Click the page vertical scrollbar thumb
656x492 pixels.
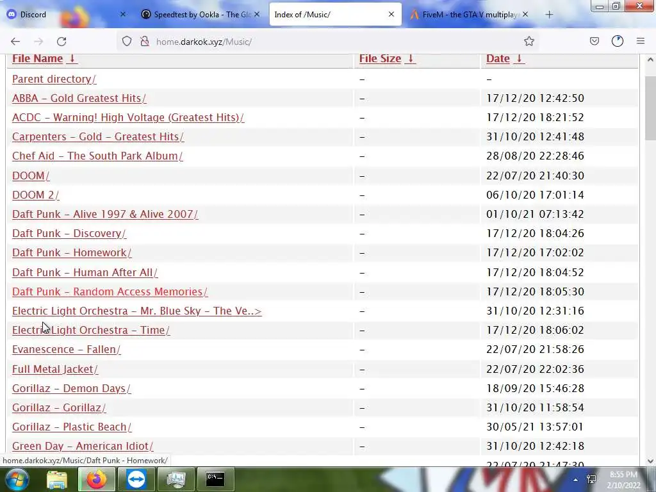pyautogui.click(x=650, y=108)
